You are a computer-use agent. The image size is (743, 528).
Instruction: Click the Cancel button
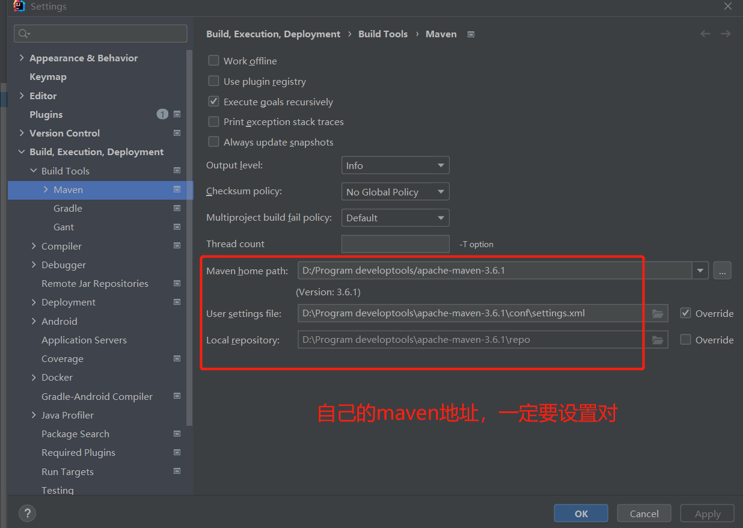click(644, 514)
